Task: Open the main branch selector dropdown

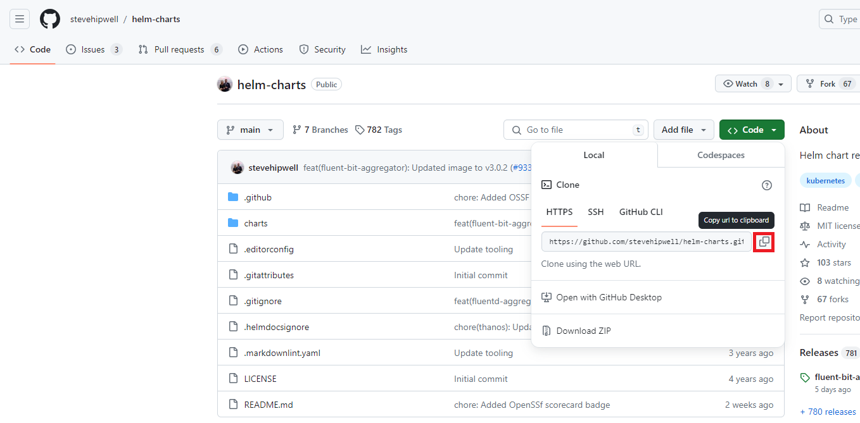Action: pyautogui.click(x=250, y=130)
